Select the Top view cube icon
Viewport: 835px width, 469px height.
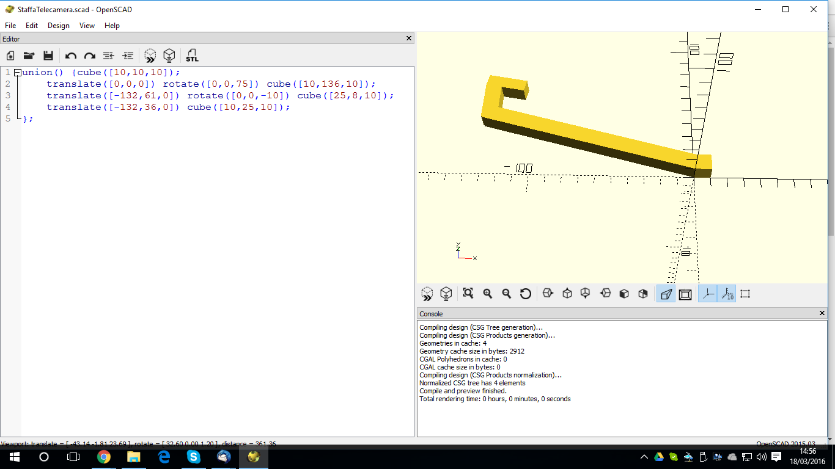[x=567, y=294]
